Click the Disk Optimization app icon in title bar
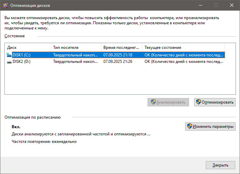This screenshot has width=240, height=174. (5, 5)
